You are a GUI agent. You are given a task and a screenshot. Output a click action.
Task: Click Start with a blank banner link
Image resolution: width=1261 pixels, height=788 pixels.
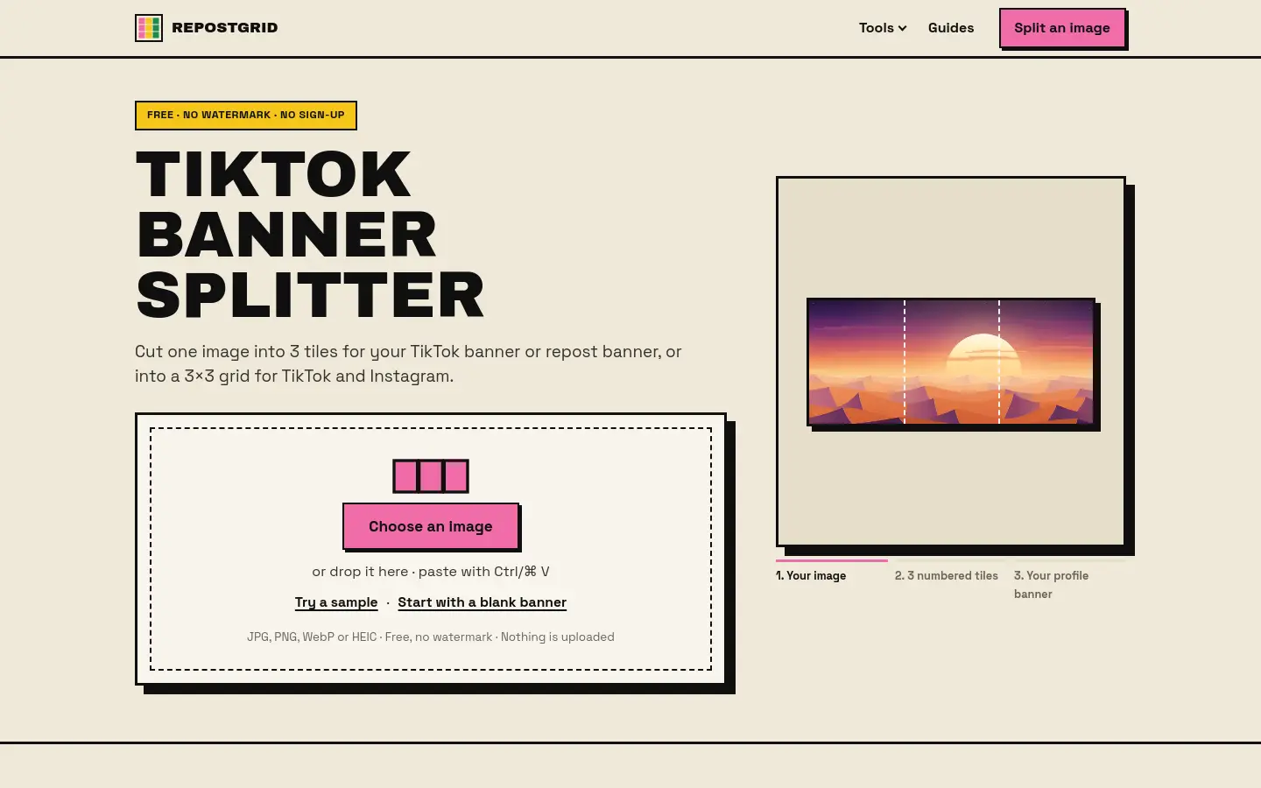(x=483, y=602)
